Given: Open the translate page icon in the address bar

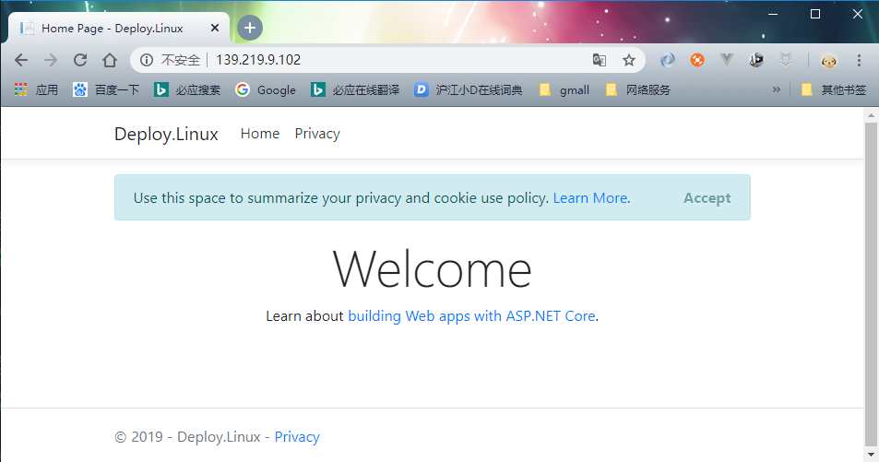Looking at the screenshot, I should coord(600,60).
